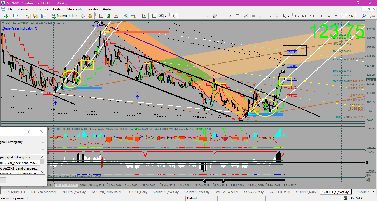377x201 pixels.
Task: Switch to the M5 timeframe
Action: tap(297, 16)
